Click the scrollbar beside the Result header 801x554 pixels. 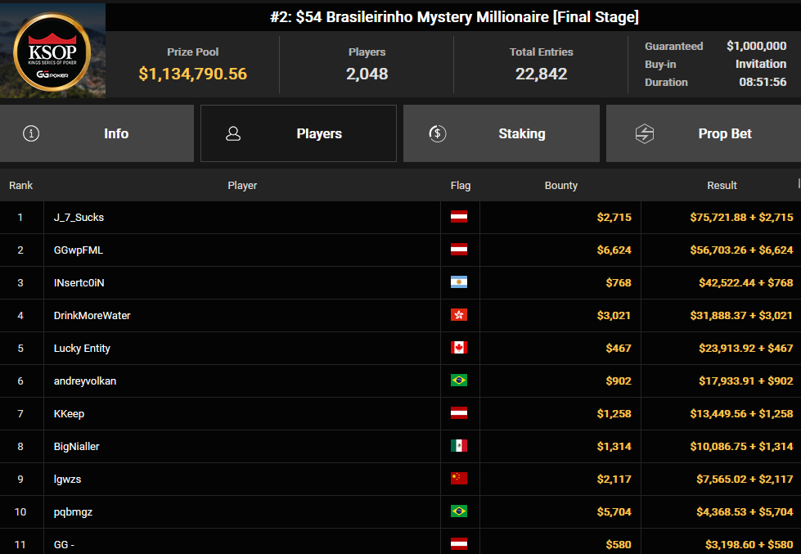click(799, 183)
